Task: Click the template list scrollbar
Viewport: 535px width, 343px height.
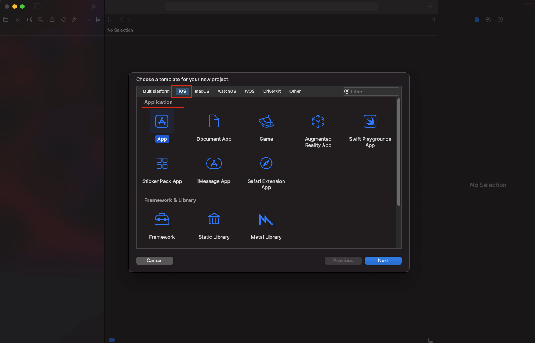Action: (399, 152)
